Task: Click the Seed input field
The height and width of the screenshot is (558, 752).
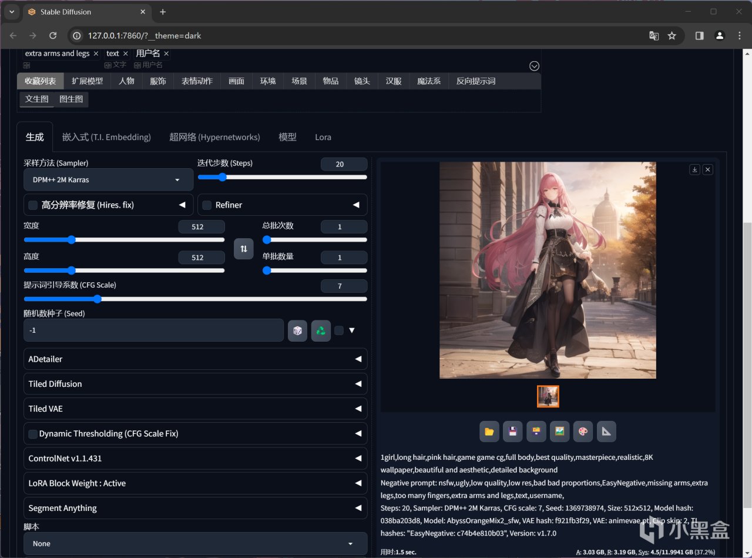Action: coord(153,330)
